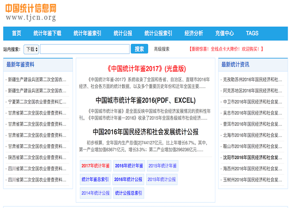Viewport: 292px width, 208px height.
Task: Open 鞍山市2016年国民经济 news item
Action: 253,146
